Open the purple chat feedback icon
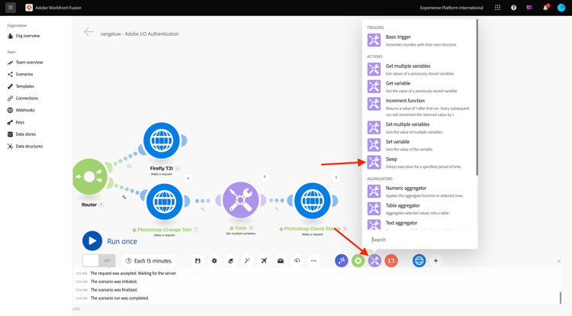 point(529,8)
